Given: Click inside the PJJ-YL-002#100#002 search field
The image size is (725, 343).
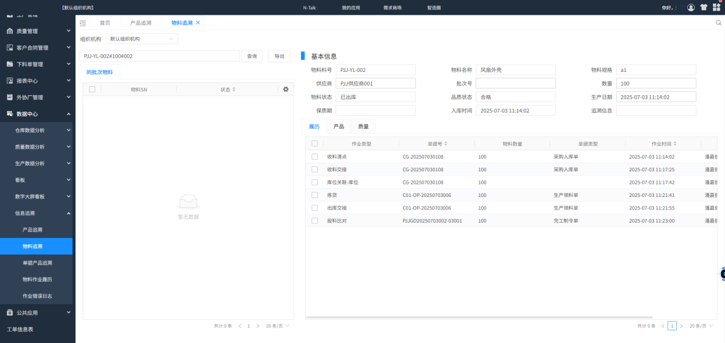Looking at the screenshot, I should (x=160, y=55).
